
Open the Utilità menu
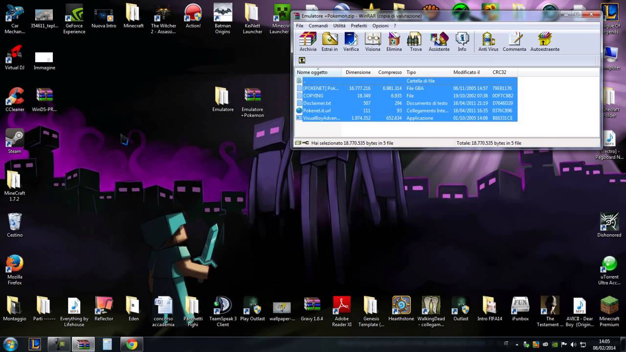339,25
